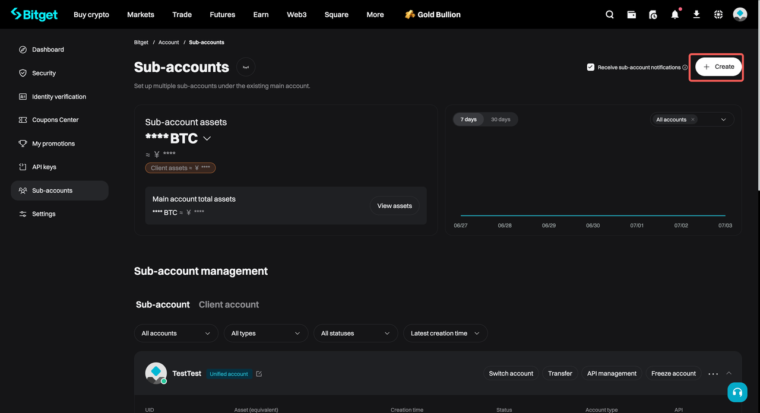Expand the BTC currency dropdown
This screenshot has width=760, height=413.
click(207, 138)
